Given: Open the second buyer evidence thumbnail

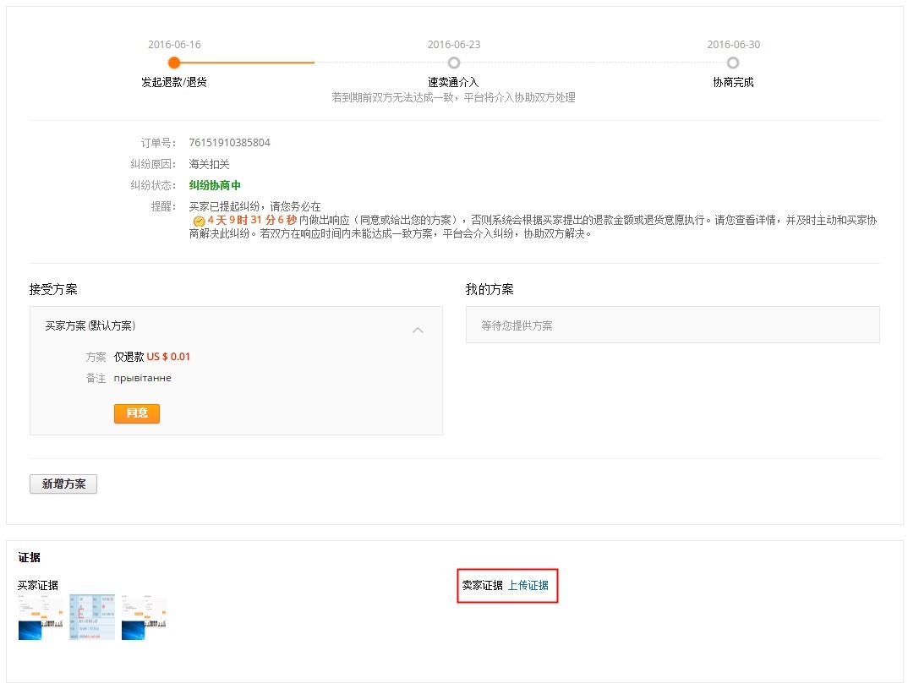Looking at the screenshot, I should (93, 615).
